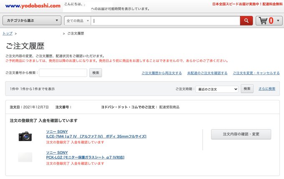284x179 pixels.
Task: Open ご注文履歴から再注文する link
Action: pos(162,73)
